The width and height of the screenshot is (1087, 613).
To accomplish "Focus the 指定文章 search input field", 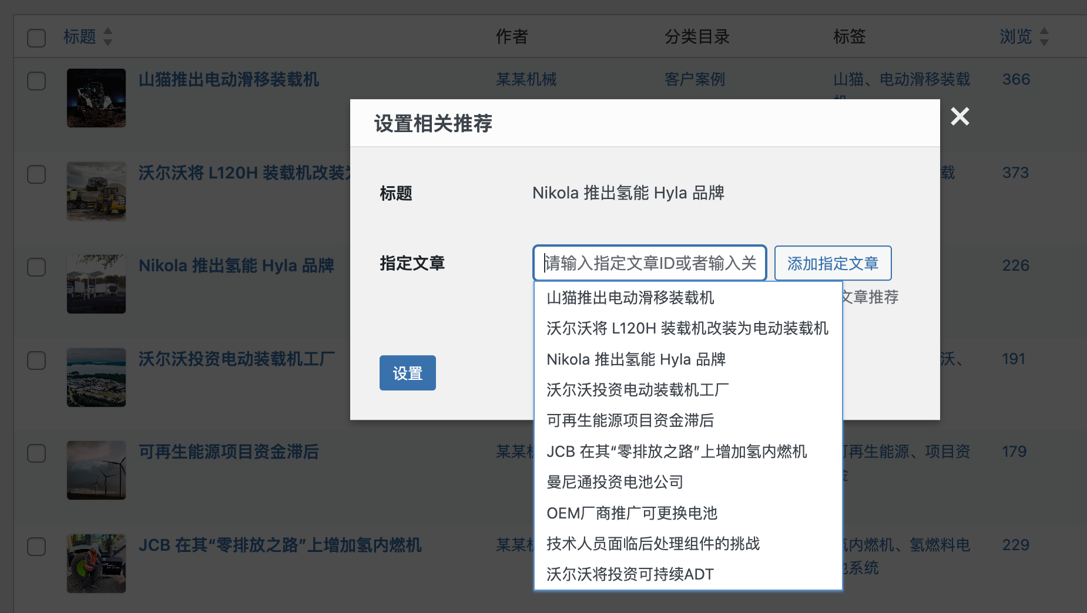I will (x=650, y=263).
